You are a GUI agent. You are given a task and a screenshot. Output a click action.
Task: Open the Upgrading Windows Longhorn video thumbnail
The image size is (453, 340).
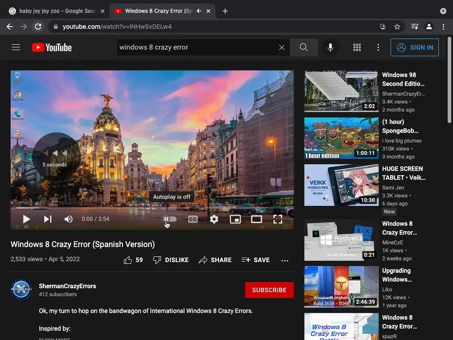pos(341,287)
